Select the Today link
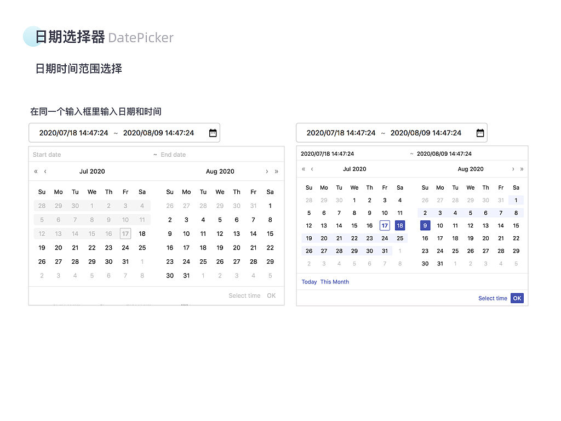This screenshot has height=421, width=561. pyautogui.click(x=309, y=281)
